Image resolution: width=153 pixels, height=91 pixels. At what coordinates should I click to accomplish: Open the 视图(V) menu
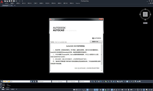click(x=18, y=3)
